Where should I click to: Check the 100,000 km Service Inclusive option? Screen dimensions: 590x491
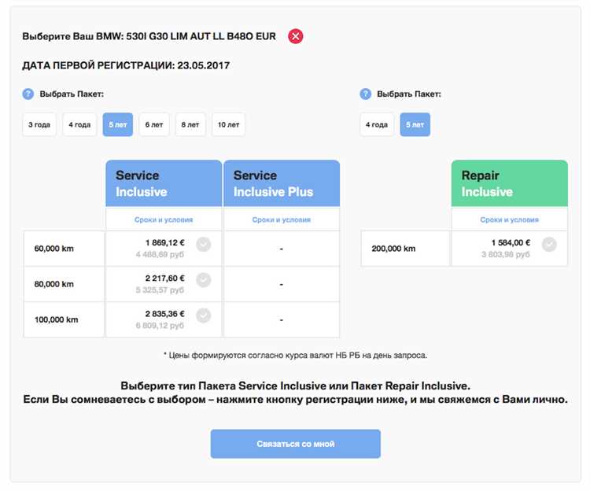coord(204,316)
